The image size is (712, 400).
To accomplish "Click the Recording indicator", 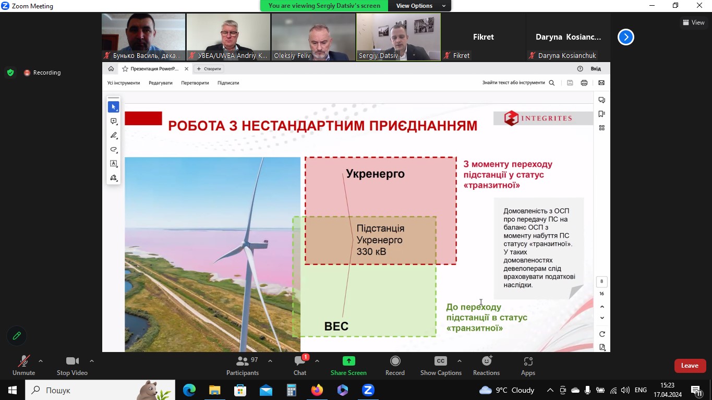I will 42,72.
